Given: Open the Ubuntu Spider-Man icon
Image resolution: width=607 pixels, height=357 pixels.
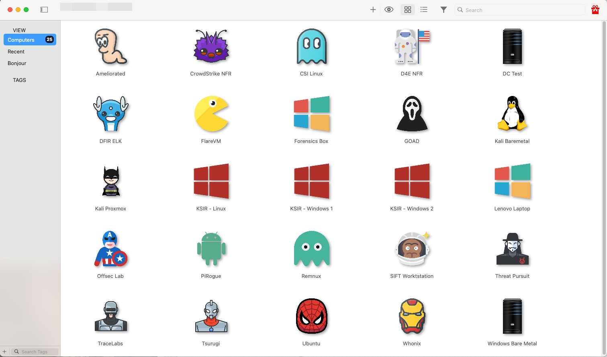Looking at the screenshot, I should [312, 316].
